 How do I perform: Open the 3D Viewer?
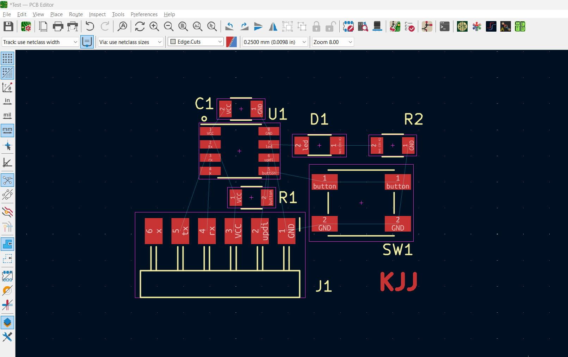(377, 26)
